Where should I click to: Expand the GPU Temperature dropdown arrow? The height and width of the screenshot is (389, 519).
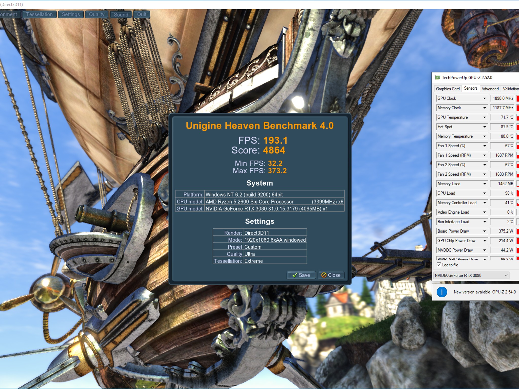[x=484, y=117]
